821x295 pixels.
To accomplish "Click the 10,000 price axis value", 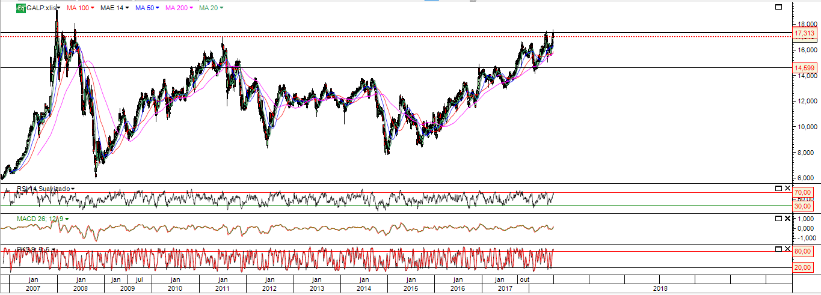I will pyautogui.click(x=806, y=127).
